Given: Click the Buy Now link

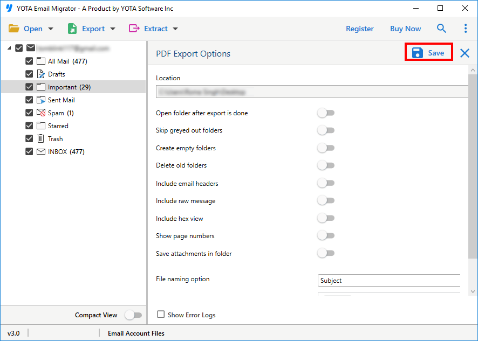Looking at the screenshot, I should coord(406,29).
